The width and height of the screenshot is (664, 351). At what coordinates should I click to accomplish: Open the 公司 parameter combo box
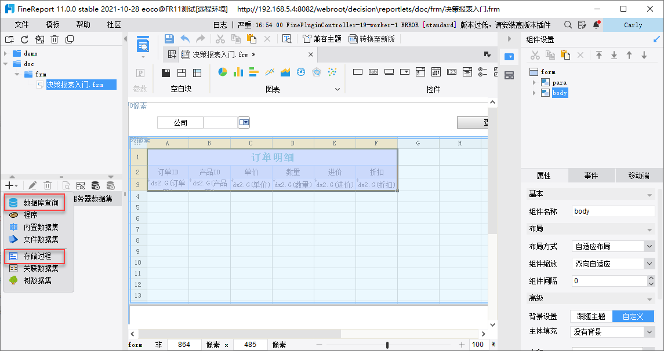tap(244, 123)
